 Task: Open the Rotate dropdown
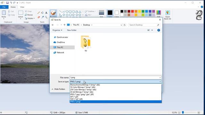(x=30, y=19)
